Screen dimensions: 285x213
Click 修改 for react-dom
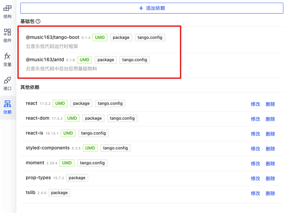pos(255,119)
